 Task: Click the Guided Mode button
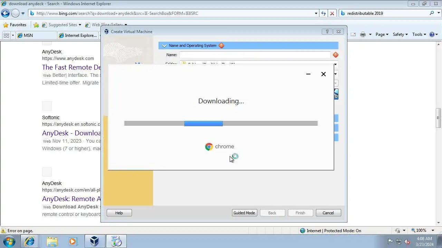(244, 213)
